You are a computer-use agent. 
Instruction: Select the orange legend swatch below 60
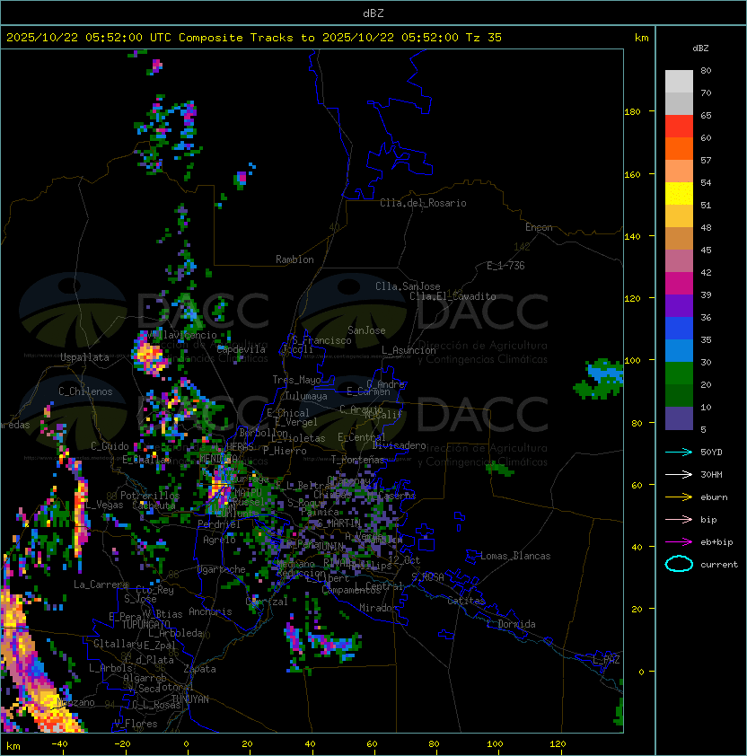click(679, 149)
